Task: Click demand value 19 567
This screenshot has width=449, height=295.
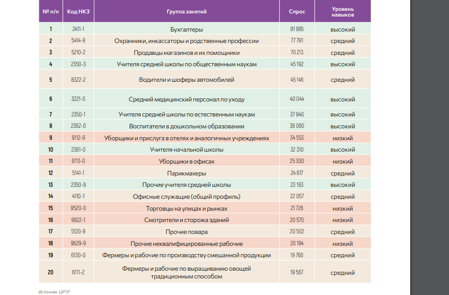Action: 297,272
